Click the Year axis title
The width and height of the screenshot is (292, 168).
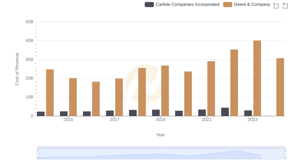point(160,135)
